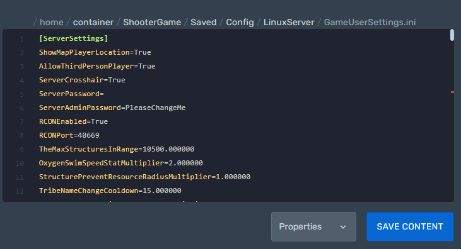
Task: Open LinuxServer breadcrumb folder
Action: 289,22
